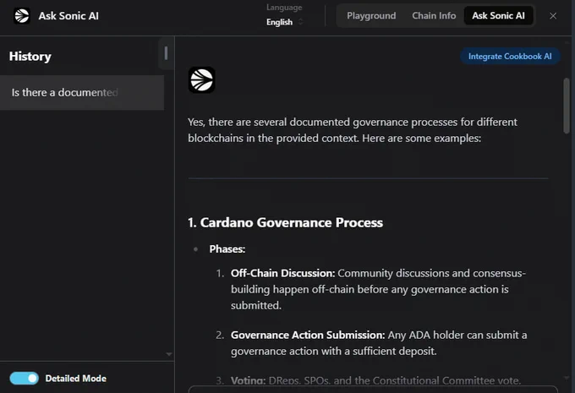This screenshot has height=393, width=575.
Task: Click the 'Ask Sonic AI' header title
Action: point(68,16)
